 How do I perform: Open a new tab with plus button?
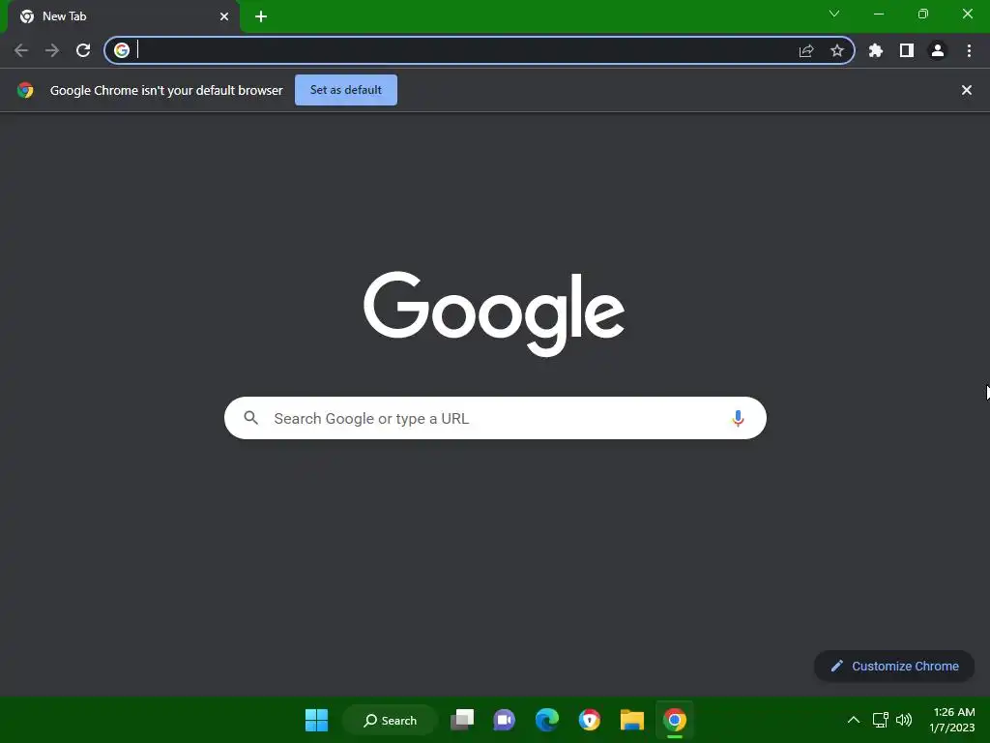261,16
